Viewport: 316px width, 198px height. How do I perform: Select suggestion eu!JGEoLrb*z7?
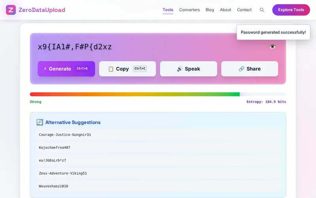[158, 160]
